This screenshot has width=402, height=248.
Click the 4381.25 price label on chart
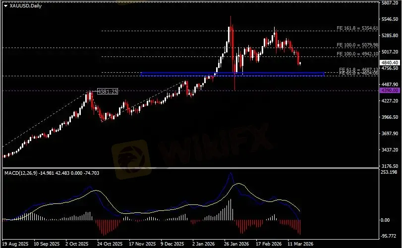pos(108,92)
